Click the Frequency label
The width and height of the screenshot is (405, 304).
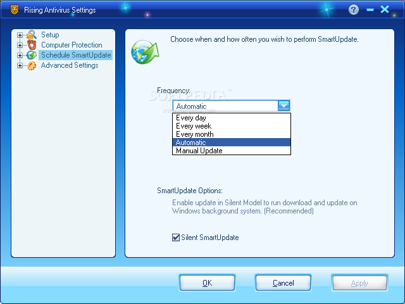173,91
